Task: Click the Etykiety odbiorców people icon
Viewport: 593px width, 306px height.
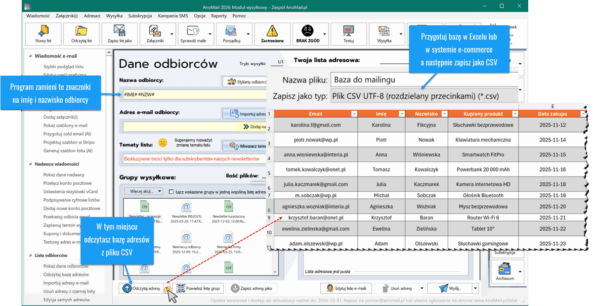Action: (x=231, y=82)
